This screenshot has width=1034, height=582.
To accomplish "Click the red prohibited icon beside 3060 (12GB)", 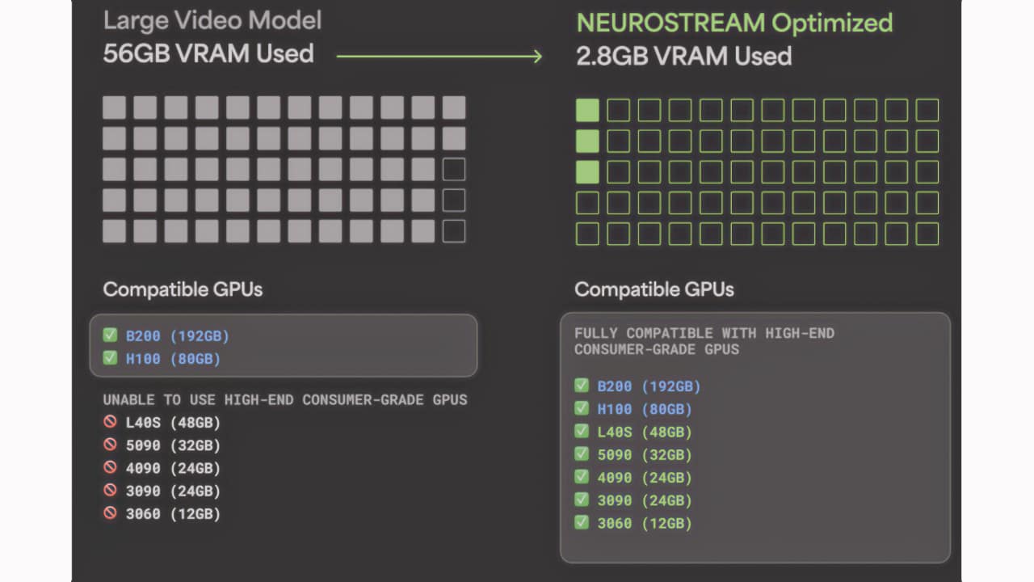I will click(110, 512).
